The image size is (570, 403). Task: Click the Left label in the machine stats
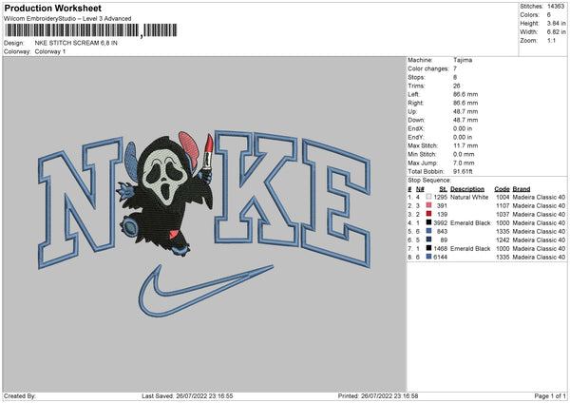coord(413,94)
